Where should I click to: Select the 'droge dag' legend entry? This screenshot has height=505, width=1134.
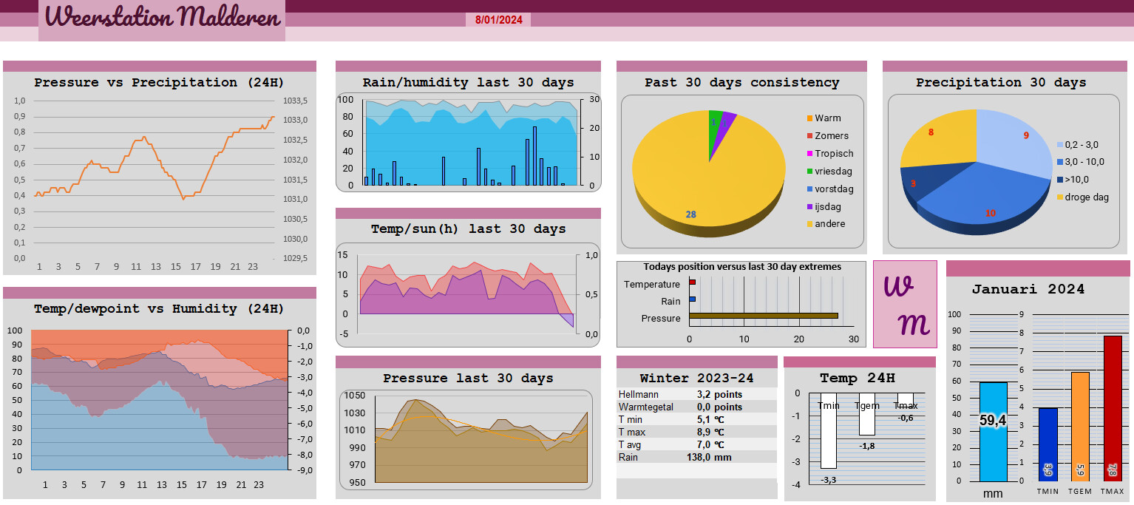(x=1086, y=197)
